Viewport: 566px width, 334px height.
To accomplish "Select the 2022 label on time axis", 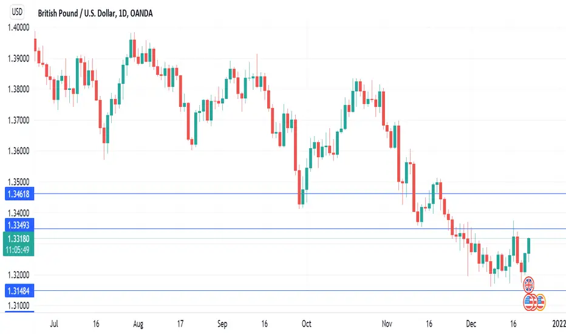I will (559, 324).
